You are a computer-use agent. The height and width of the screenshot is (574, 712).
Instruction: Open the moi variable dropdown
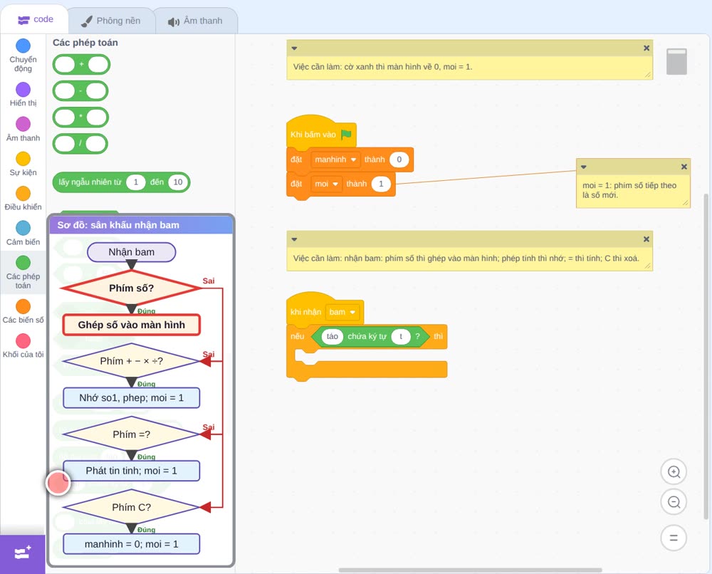pos(327,184)
